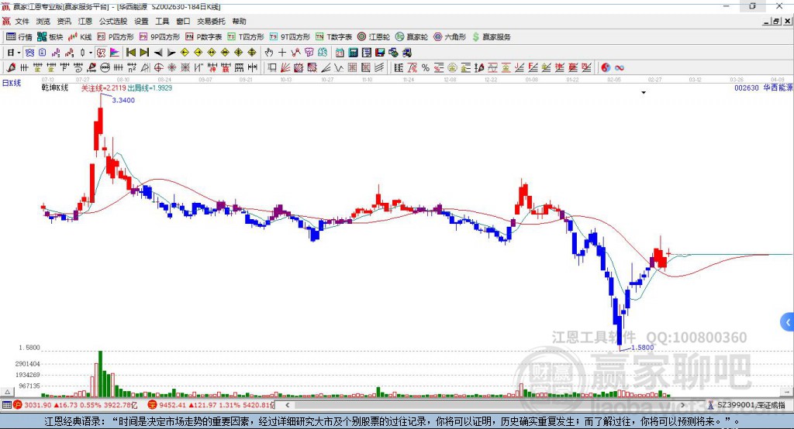The image size is (794, 429).
Task: Open the 江恩轮 Gann wheel
Action: (x=374, y=37)
